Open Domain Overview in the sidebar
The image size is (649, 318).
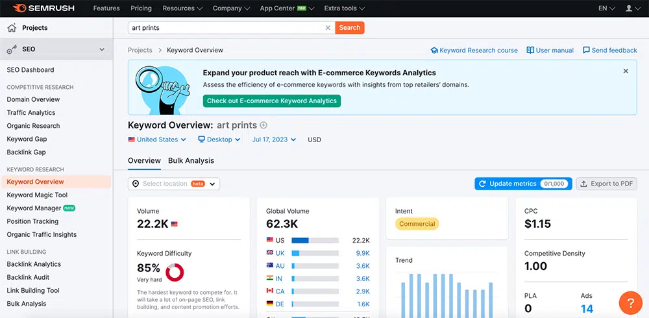(x=33, y=99)
